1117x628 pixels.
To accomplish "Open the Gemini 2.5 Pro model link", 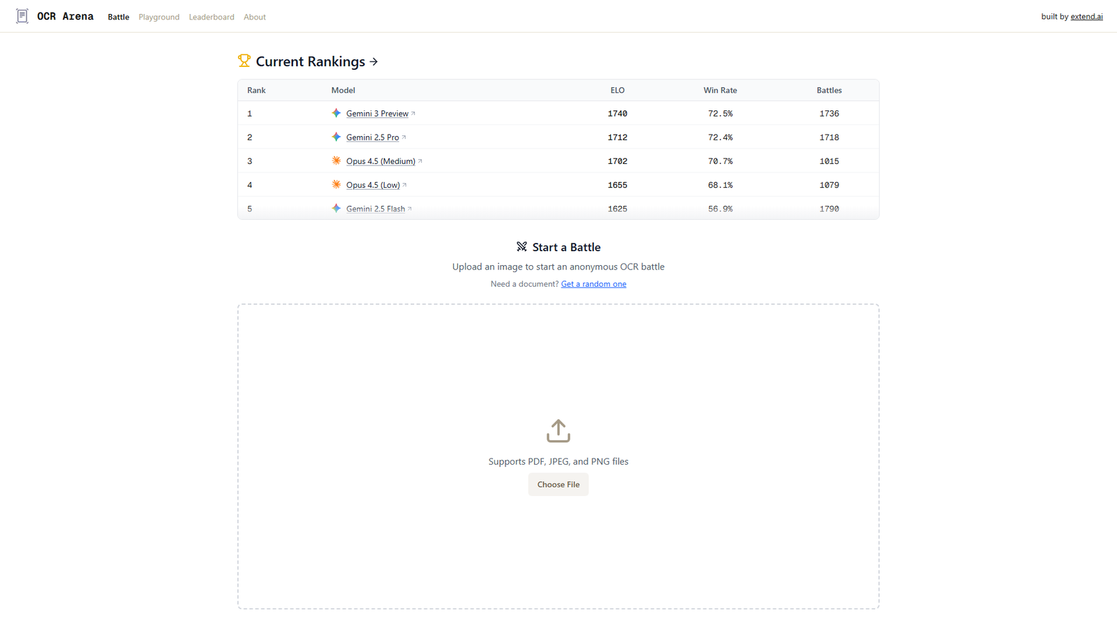I will (372, 137).
